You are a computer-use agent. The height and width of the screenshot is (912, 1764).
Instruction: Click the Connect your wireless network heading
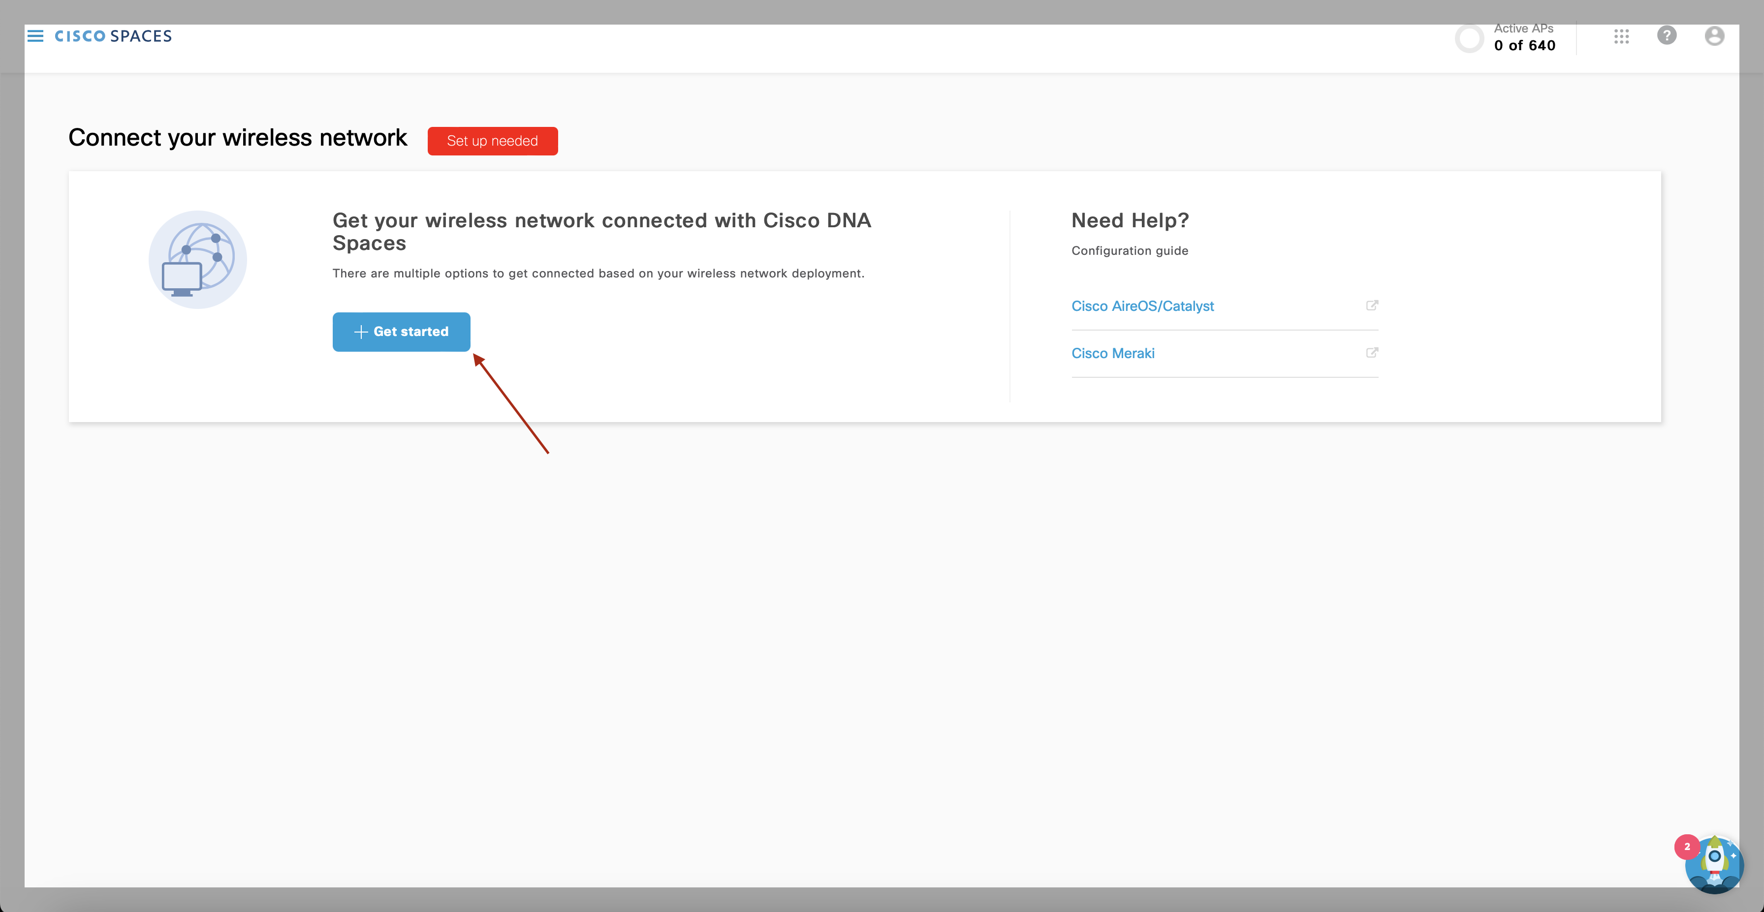click(x=238, y=138)
